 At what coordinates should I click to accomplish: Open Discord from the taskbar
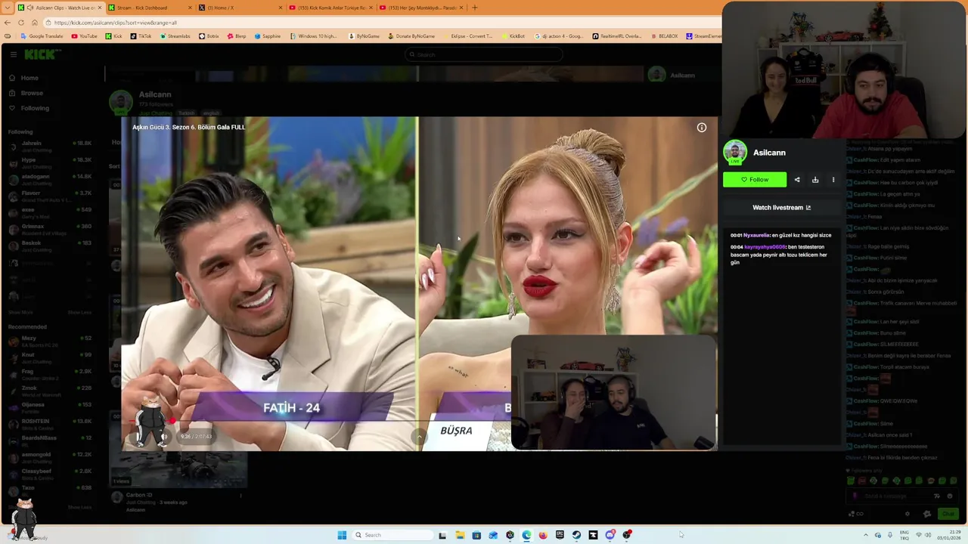(610, 535)
